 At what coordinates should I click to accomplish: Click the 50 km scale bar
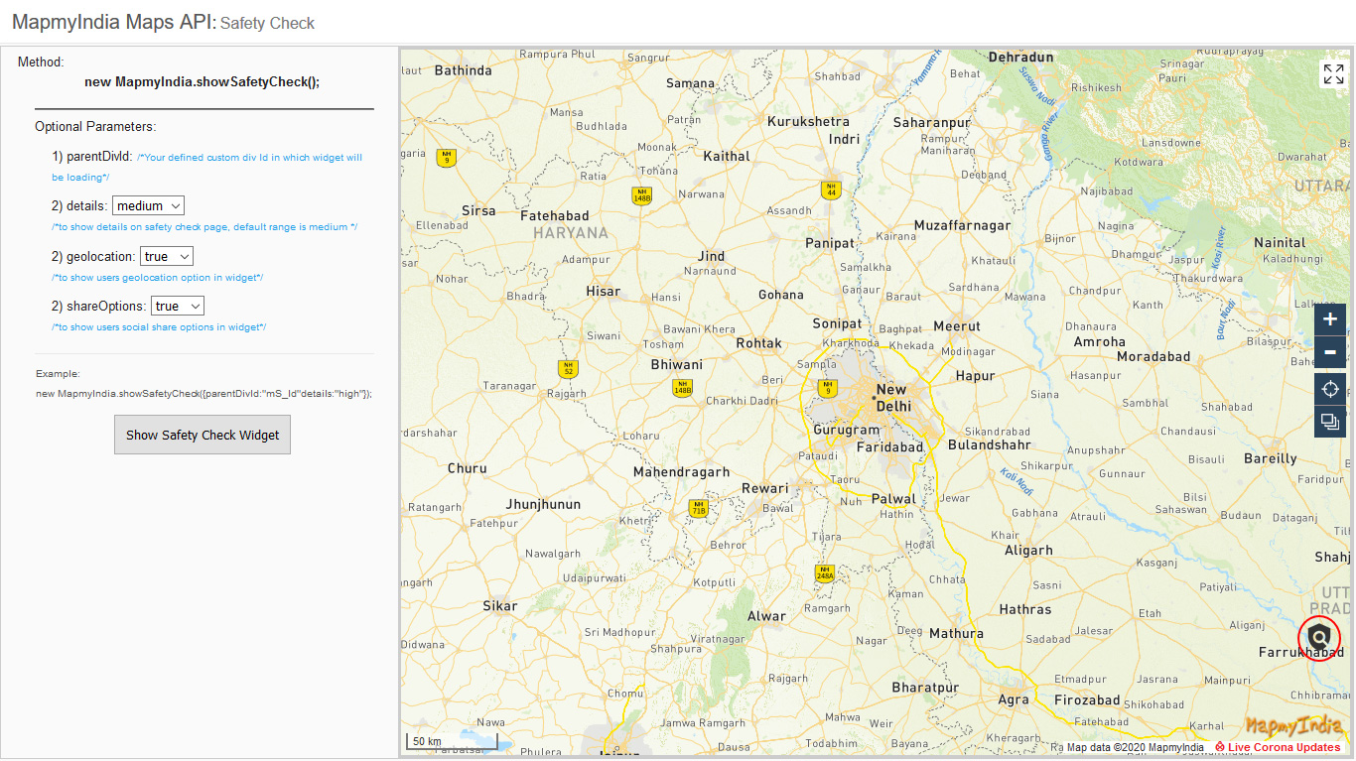click(x=452, y=741)
